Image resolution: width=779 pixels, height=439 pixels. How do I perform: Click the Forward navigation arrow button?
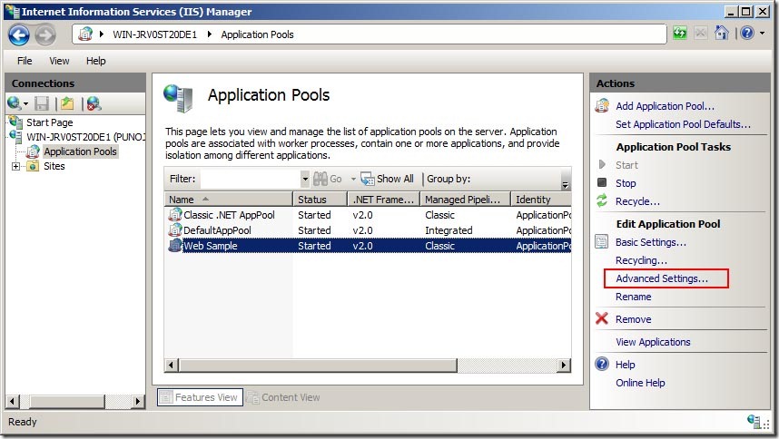[x=45, y=34]
